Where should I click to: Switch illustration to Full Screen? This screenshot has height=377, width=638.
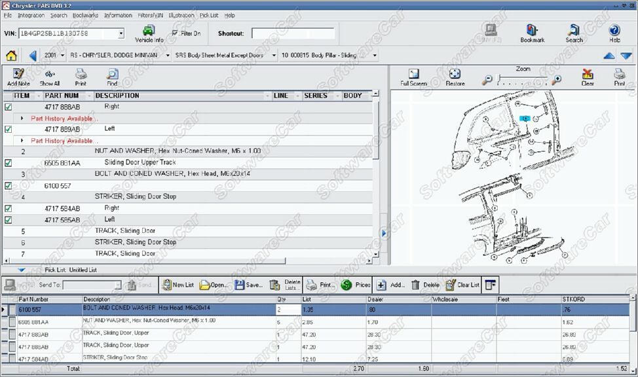pyautogui.click(x=413, y=77)
